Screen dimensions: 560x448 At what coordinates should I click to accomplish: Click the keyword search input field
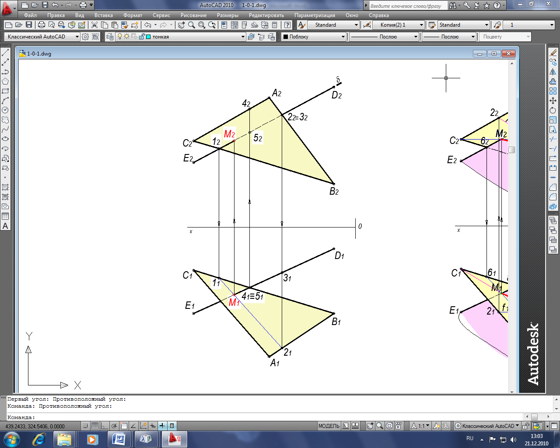(407, 6)
